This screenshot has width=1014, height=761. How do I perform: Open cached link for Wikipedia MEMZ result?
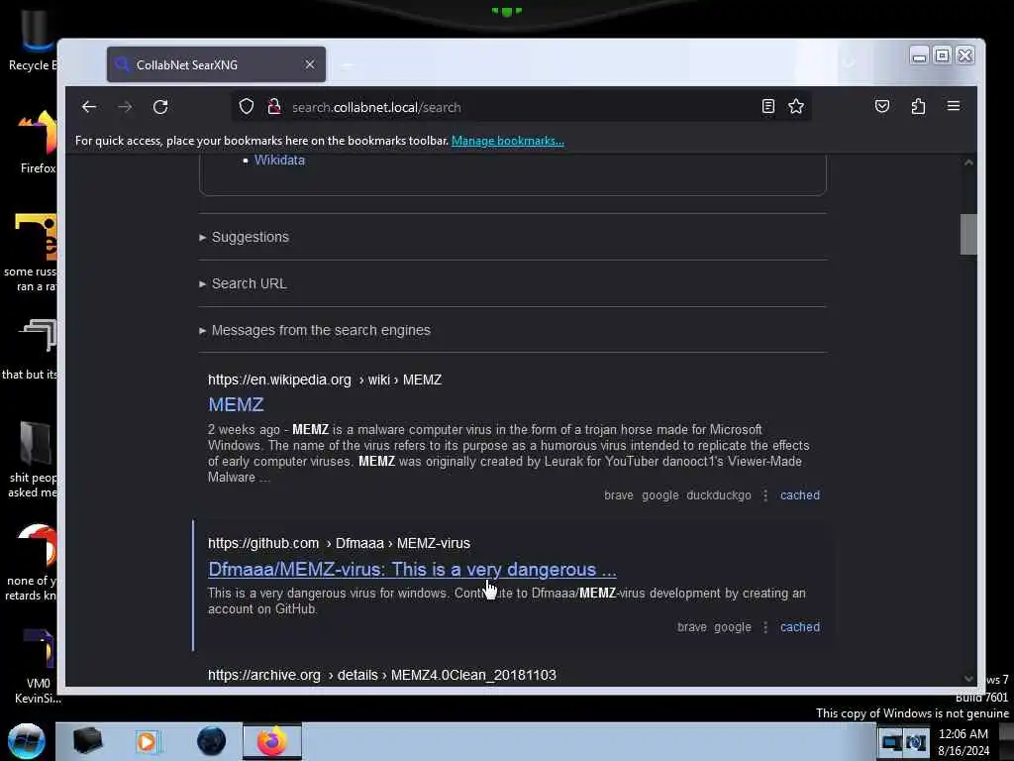[x=800, y=495]
